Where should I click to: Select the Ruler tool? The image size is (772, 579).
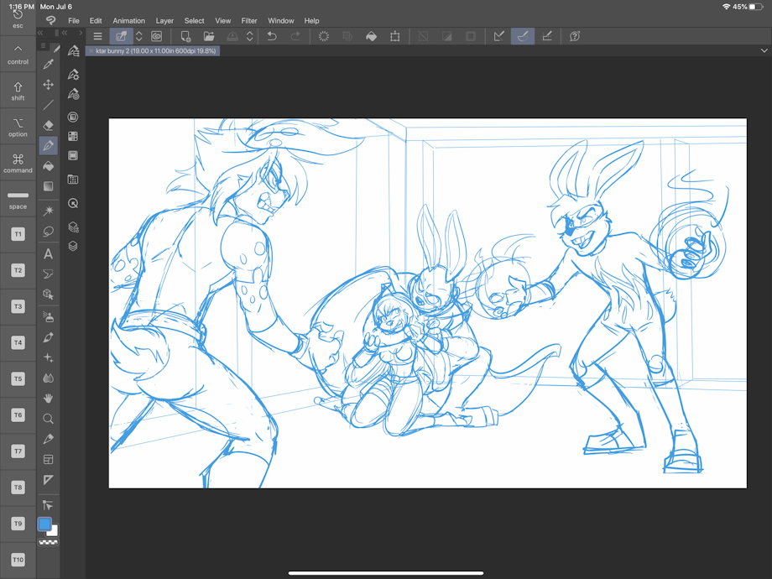49,479
